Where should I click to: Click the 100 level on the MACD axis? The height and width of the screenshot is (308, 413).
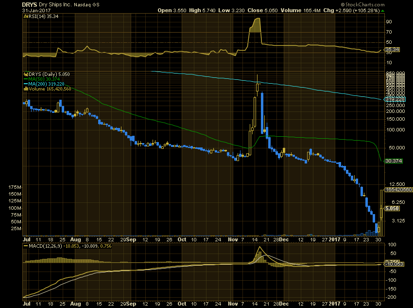pyautogui.click(x=392, y=245)
